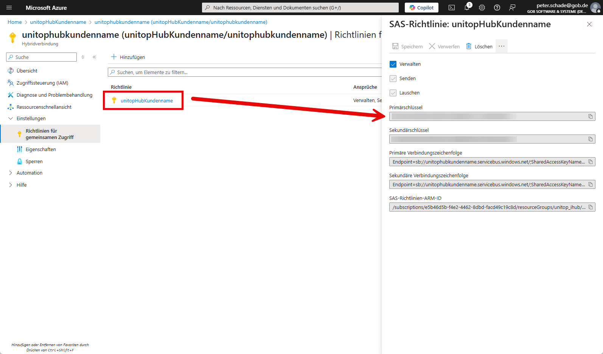Open the notifications bell

coord(467,8)
